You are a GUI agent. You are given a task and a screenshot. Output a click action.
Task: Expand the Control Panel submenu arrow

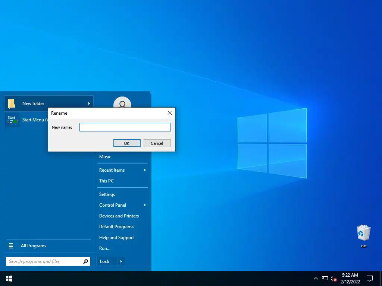(145, 205)
